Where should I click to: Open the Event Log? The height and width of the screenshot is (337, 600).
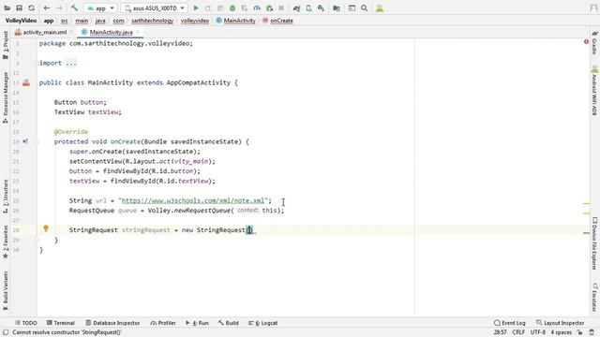pyautogui.click(x=510, y=323)
